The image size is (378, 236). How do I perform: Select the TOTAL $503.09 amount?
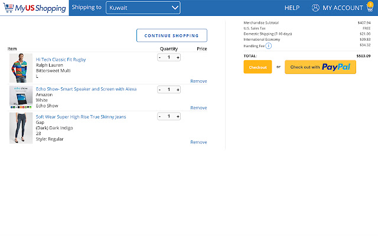tap(364, 56)
